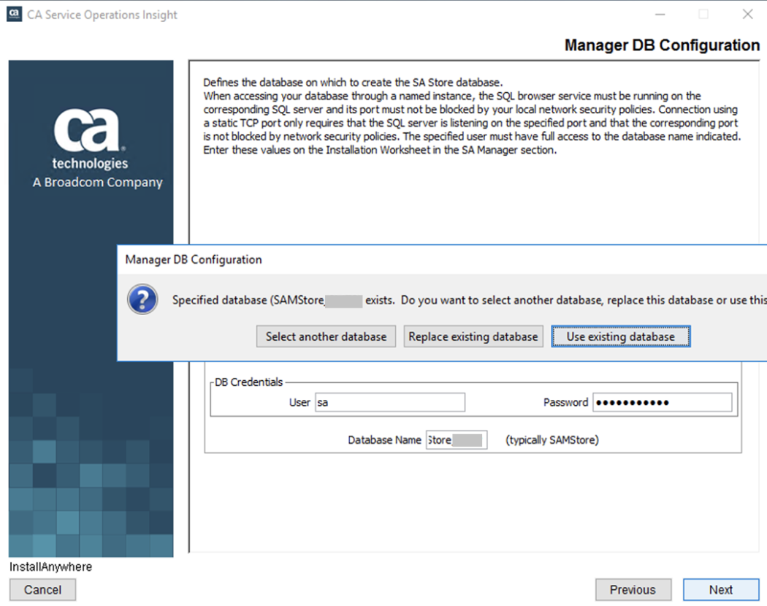Click the CA application icon in title bar
Image resolution: width=767 pixels, height=606 pixels.
click(14, 15)
